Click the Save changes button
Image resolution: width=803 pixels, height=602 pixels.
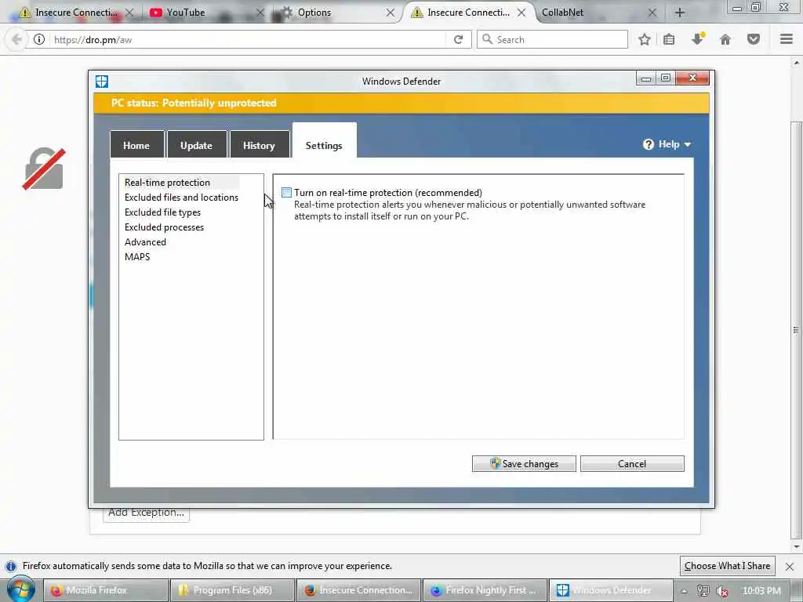click(524, 464)
